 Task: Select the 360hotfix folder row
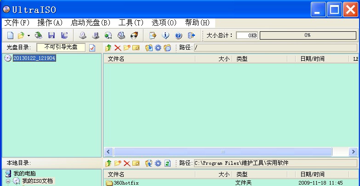click(231, 183)
